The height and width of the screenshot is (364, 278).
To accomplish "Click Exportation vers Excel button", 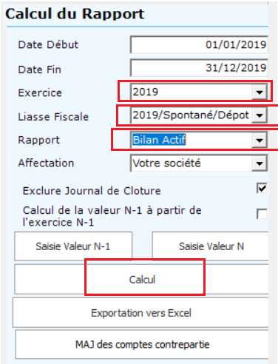I will pos(141,313).
